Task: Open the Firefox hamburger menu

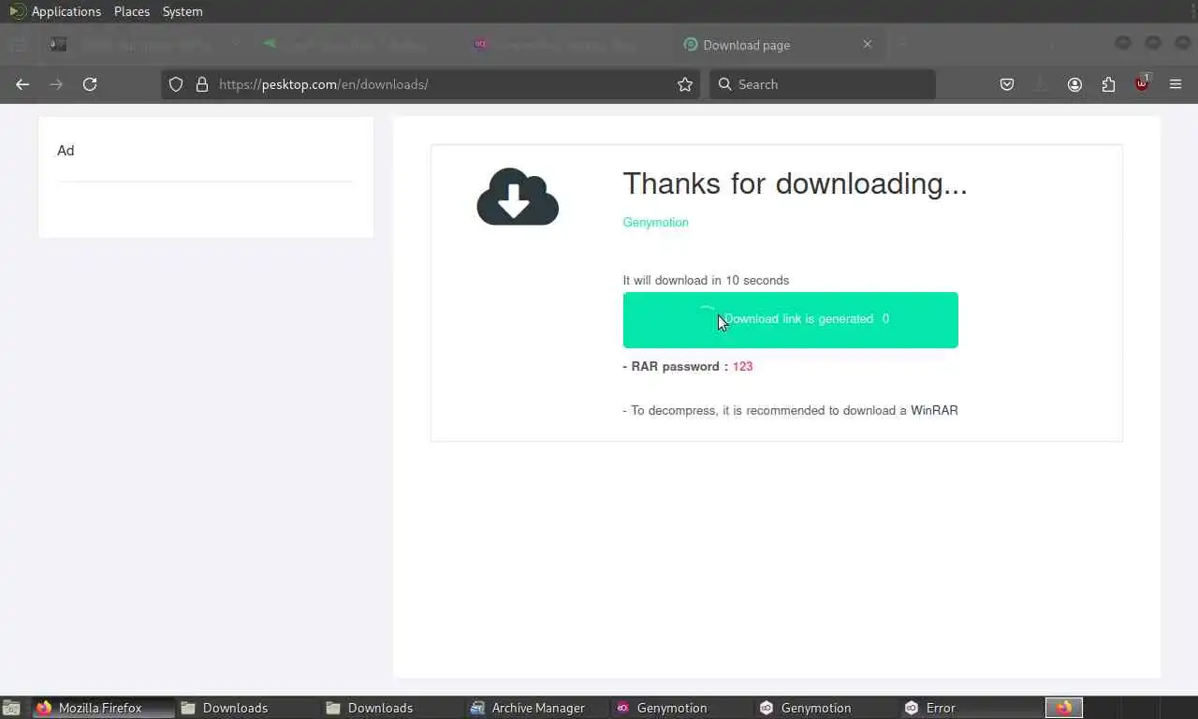Action: coord(1176,84)
